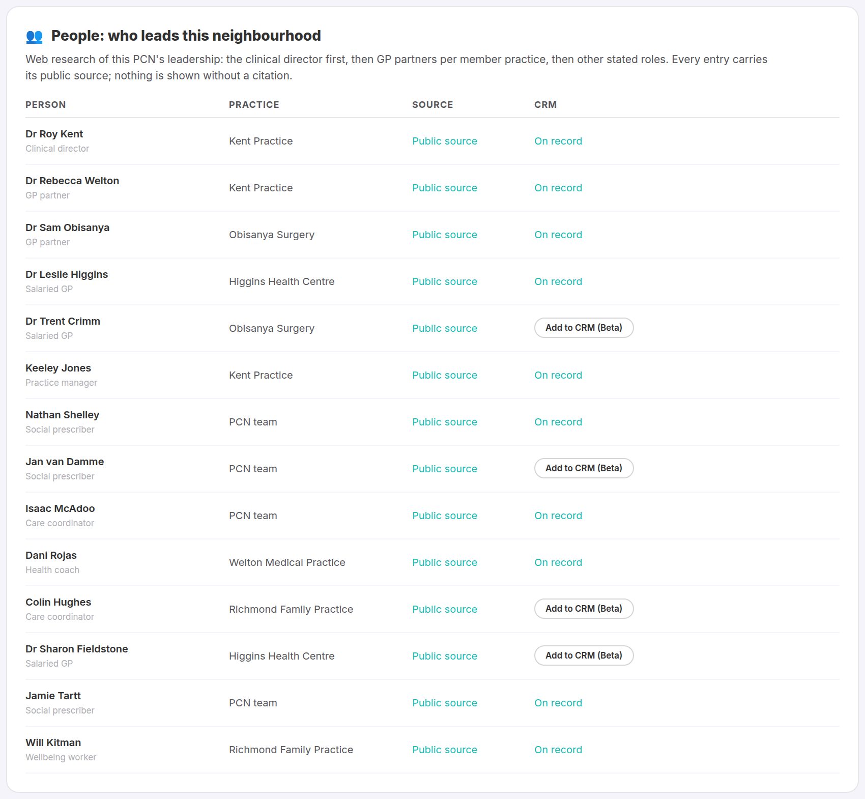Click On record for Dr Roy Kent
The height and width of the screenshot is (799, 865).
click(x=558, y=141)
